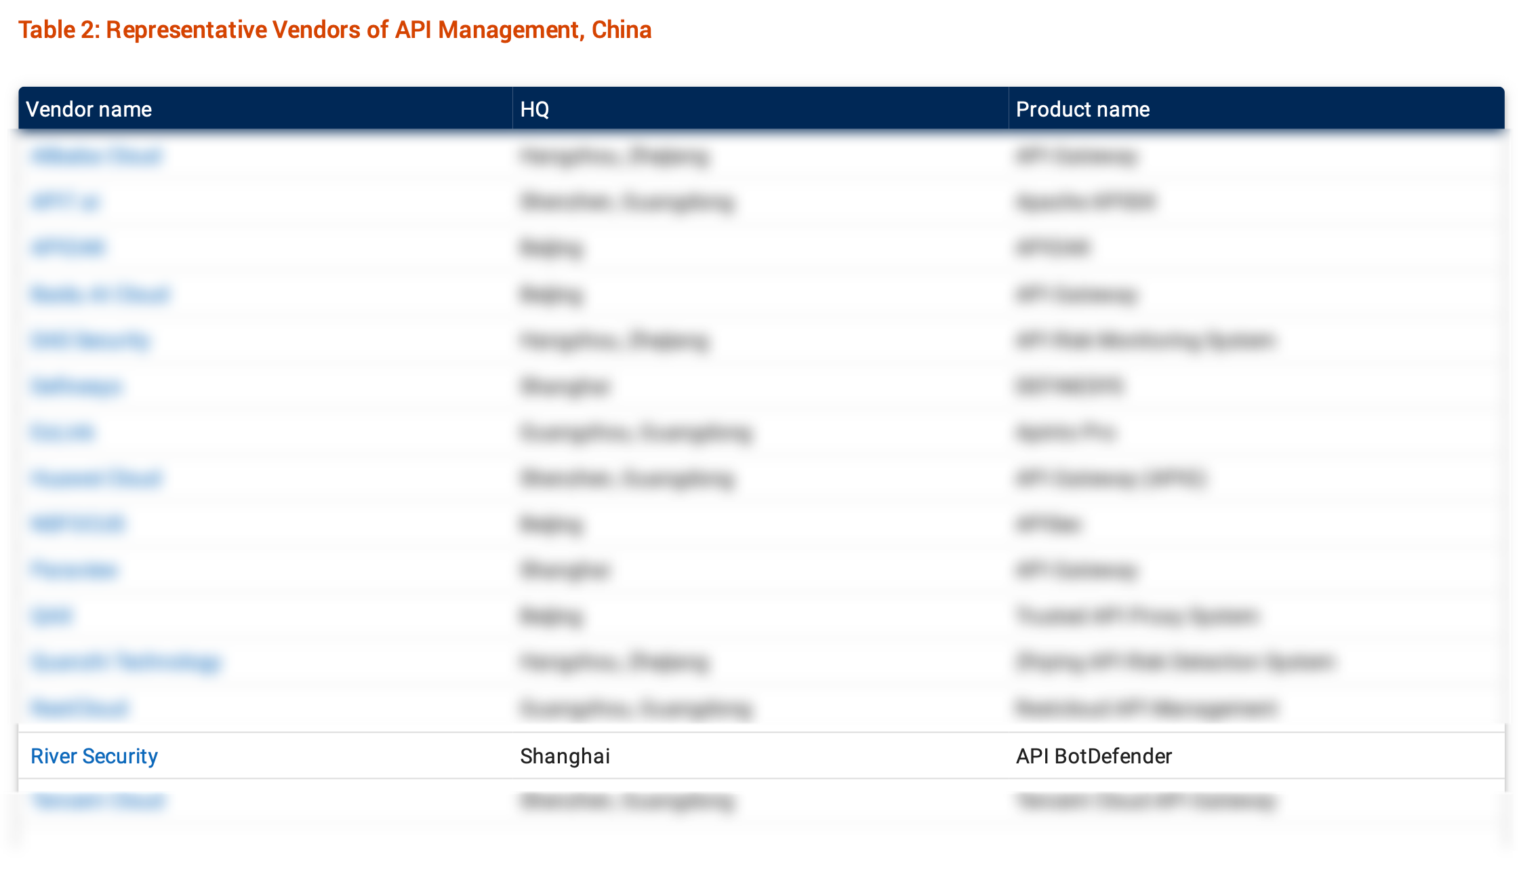1521x880 pixels.
Task: Select the blurred Trusted API Proxy System cell
Action: click(x=1137, y=616)
